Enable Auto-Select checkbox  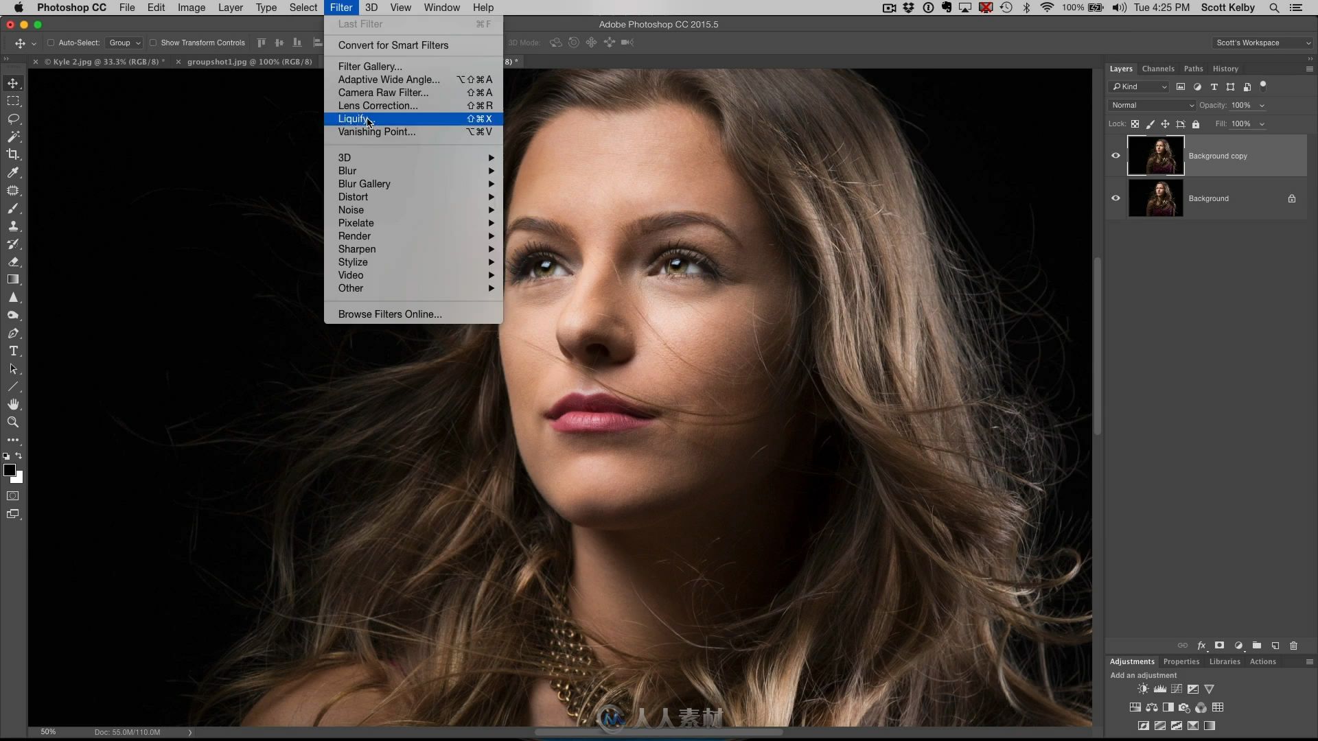pos(51,43)
